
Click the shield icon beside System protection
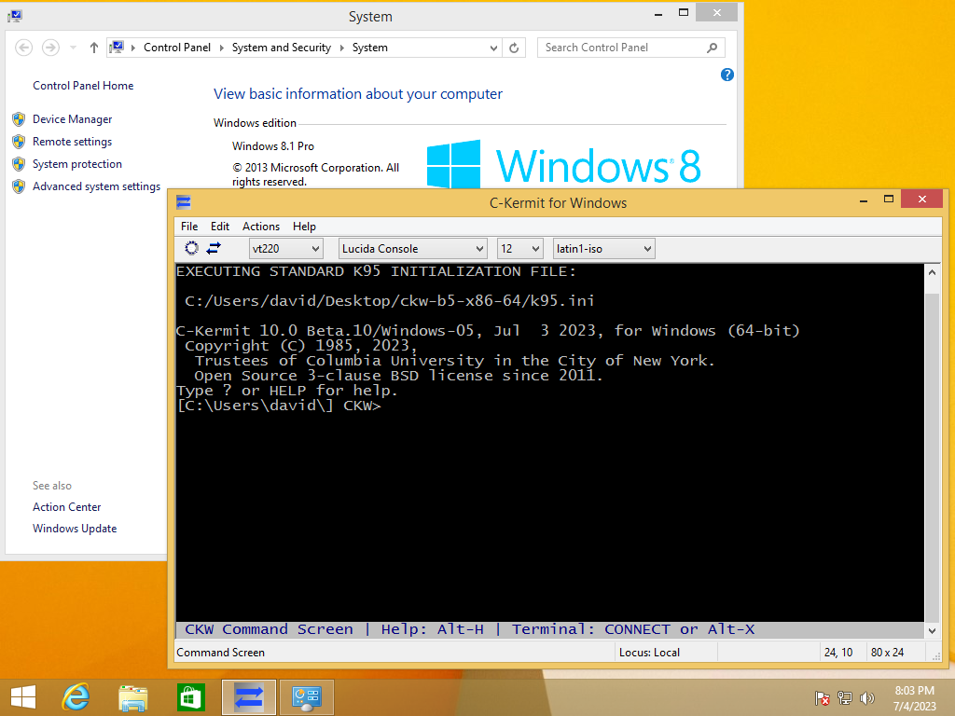tap(19, 164)
